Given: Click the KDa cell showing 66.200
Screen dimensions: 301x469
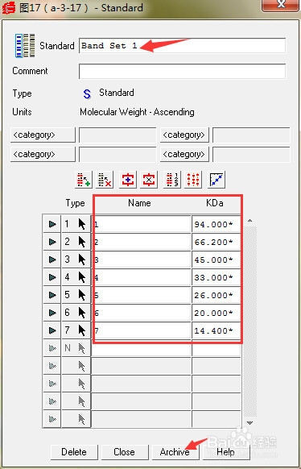Looking at the screenshot, I should [216, 242].
